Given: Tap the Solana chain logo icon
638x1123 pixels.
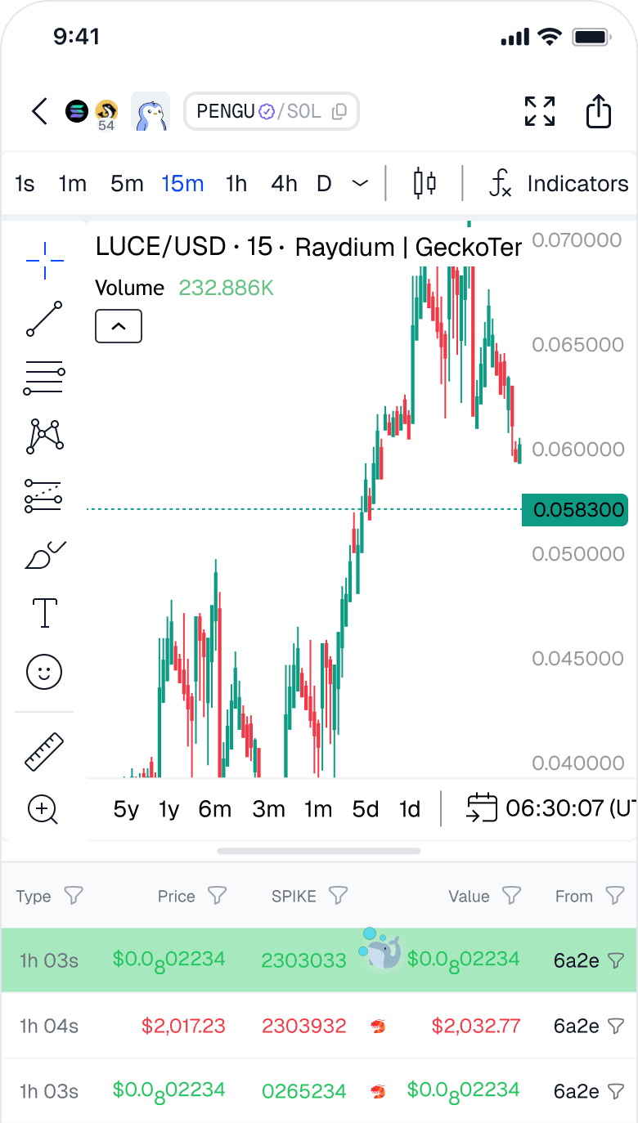Looking at the screenshot, I should click(77, 111).
